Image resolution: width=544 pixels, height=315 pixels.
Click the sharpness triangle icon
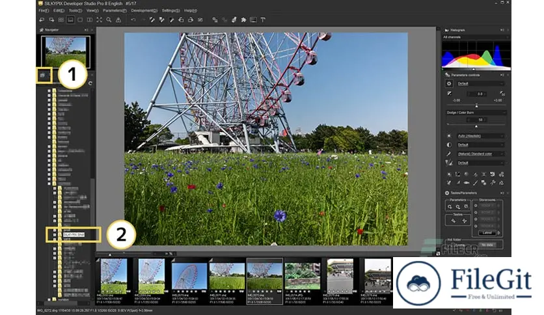[x=449, y=163]
